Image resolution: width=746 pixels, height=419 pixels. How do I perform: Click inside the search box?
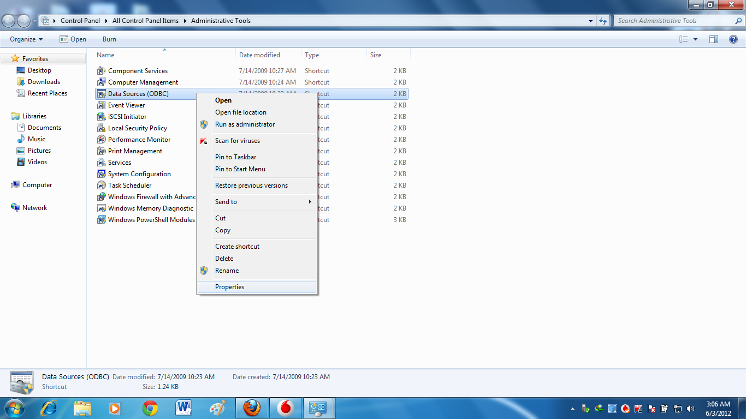pyautogui.click(x=672, y=20)
